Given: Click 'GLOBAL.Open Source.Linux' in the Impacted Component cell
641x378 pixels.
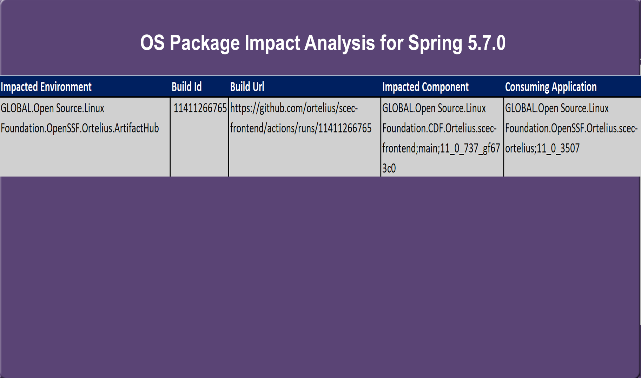Looking at the screenshot, I should (x=434, y=108).
